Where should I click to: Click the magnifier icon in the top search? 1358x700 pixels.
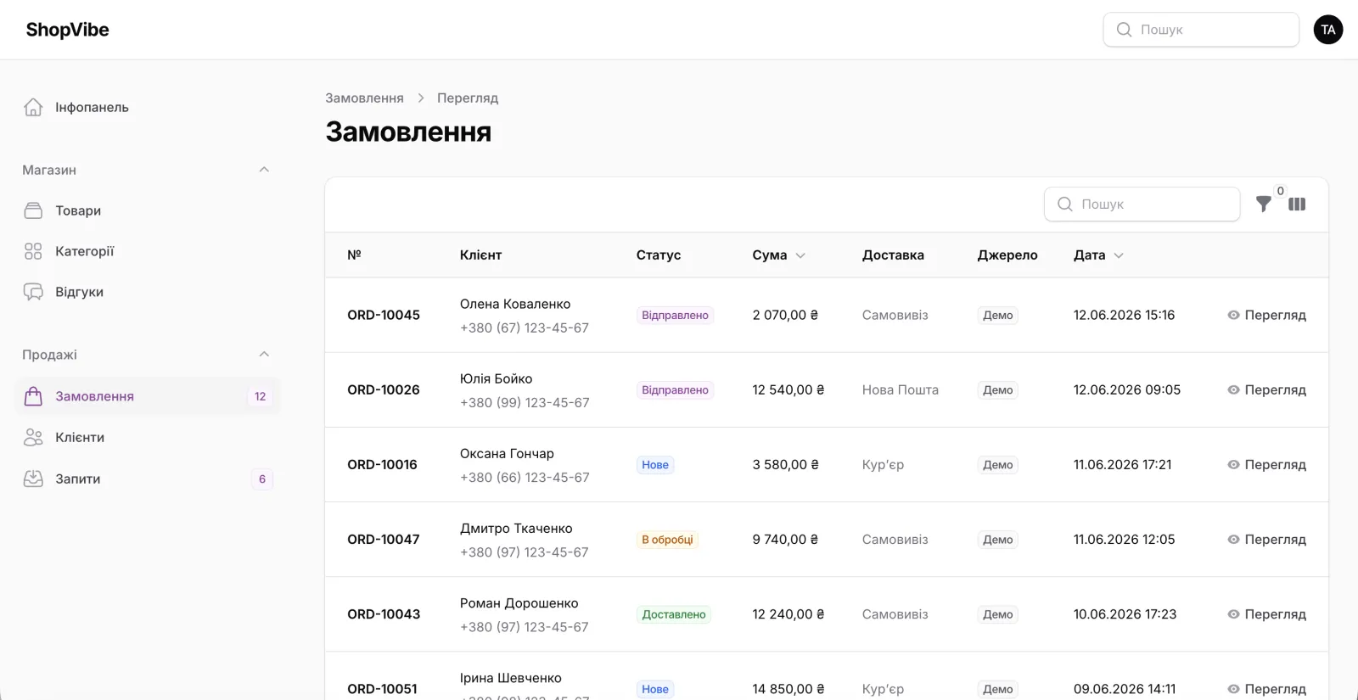click(1124, 30)
